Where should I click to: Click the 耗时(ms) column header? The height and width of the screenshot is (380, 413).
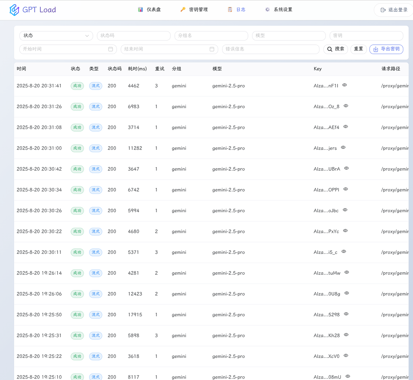coord(137,69)
